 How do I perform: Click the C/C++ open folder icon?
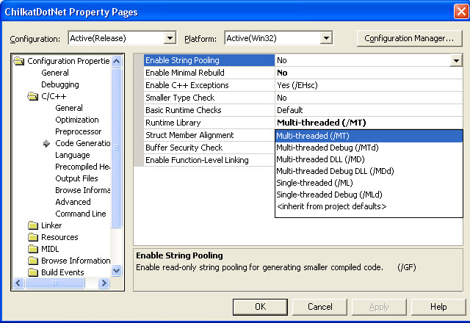click(x=32, y=96)
